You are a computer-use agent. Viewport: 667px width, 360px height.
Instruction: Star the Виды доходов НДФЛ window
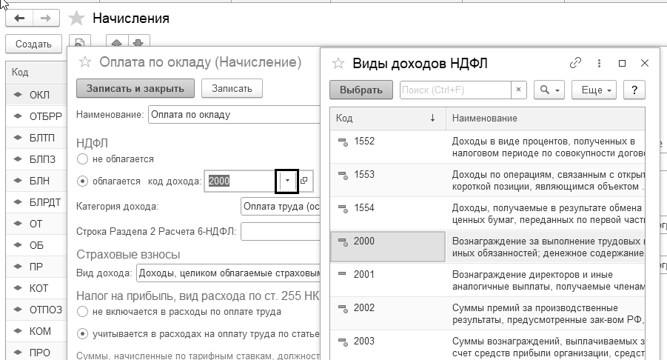(x=338, y=64)
